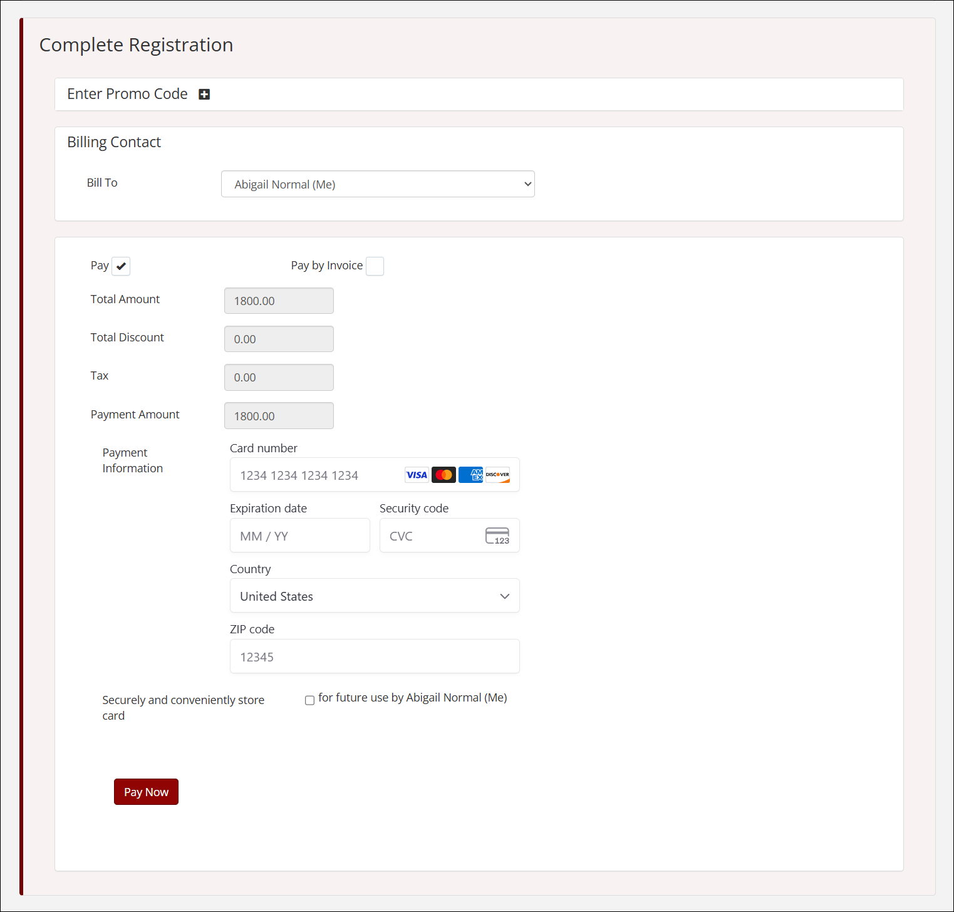Viewport: 954px width, 912px height.
Task: Click the plus icon beside Enter Promo Code
Action: point(204,94)
